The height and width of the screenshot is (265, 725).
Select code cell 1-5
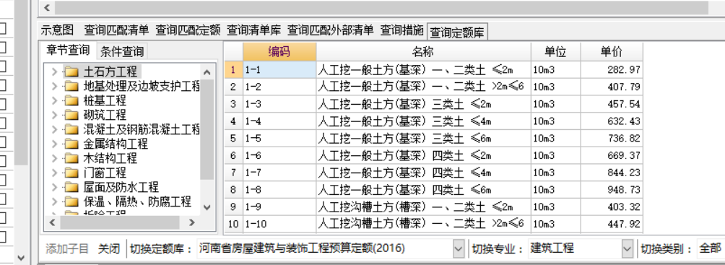click(279, 139)
